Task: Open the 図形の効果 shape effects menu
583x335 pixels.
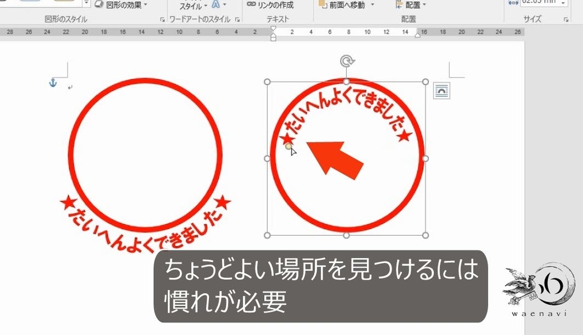Action: [121, 5]
